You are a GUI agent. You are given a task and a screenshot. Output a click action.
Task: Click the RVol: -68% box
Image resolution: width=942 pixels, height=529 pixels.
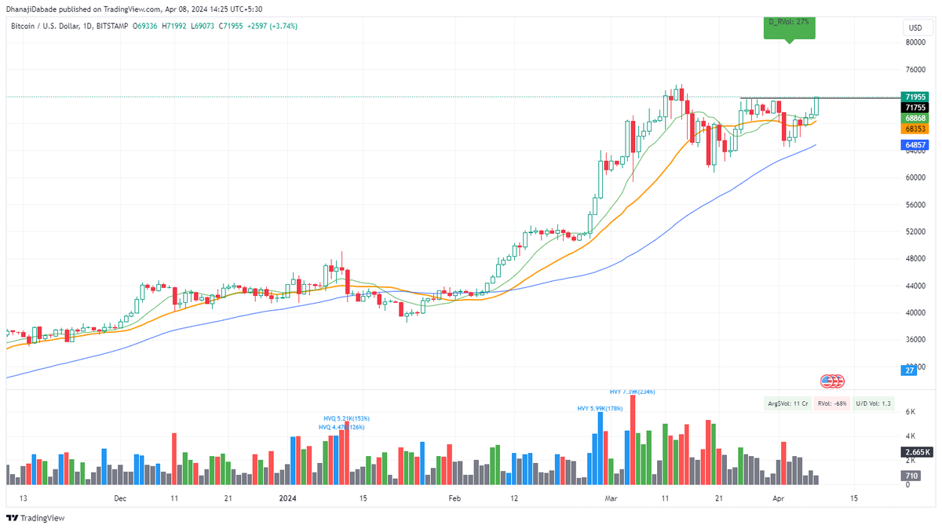pyautogui.click(x=831, y=403)
